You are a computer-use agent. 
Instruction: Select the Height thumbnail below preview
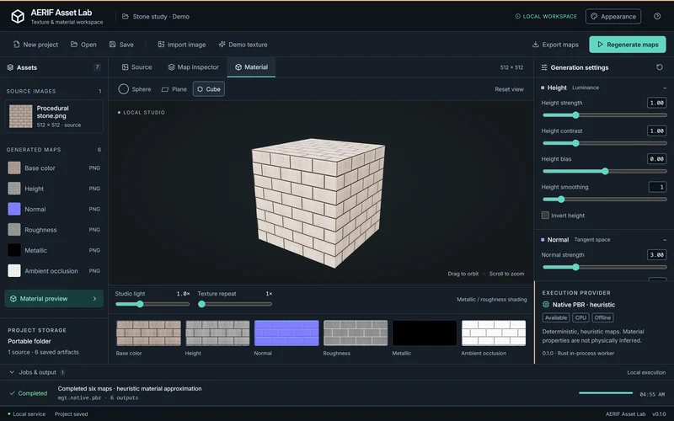point(217,333)
